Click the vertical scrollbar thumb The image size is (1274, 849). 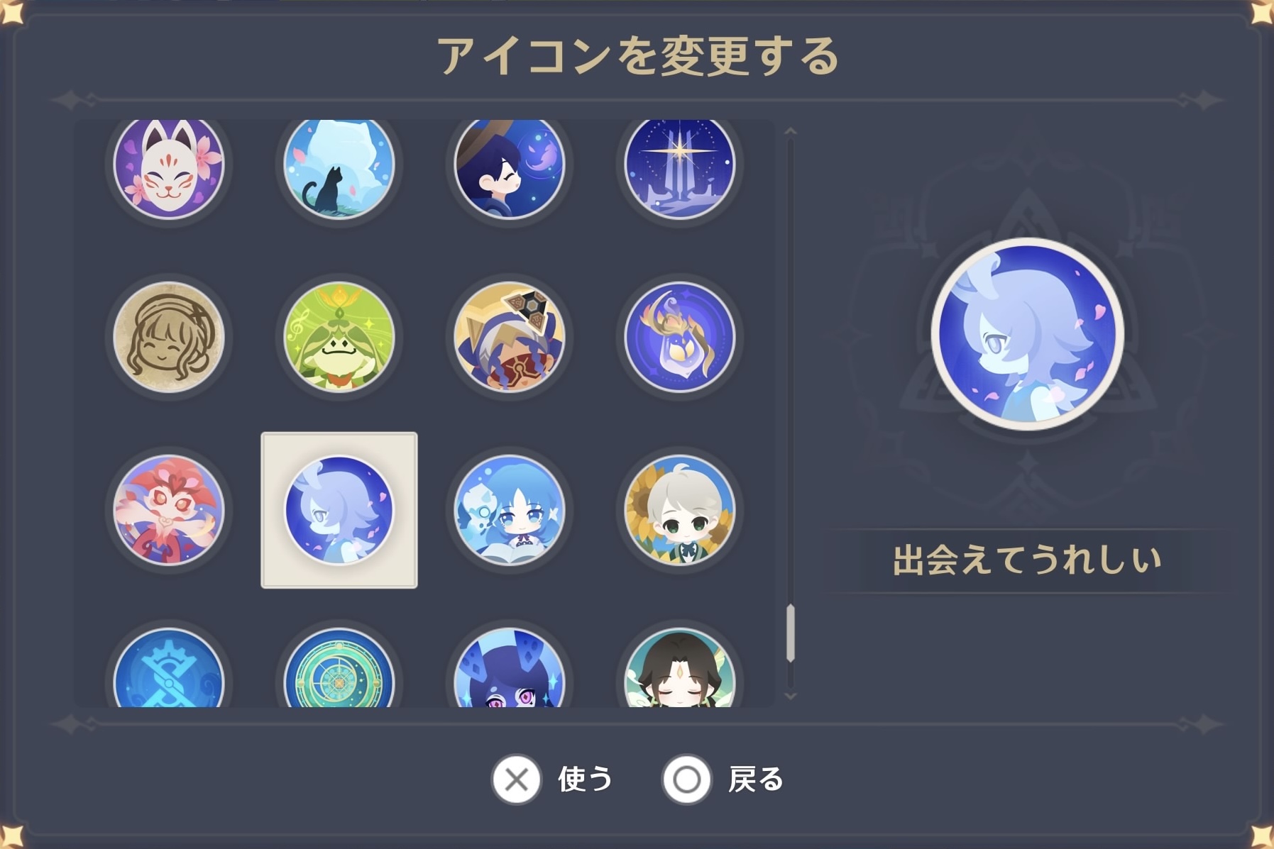point(791,633)
